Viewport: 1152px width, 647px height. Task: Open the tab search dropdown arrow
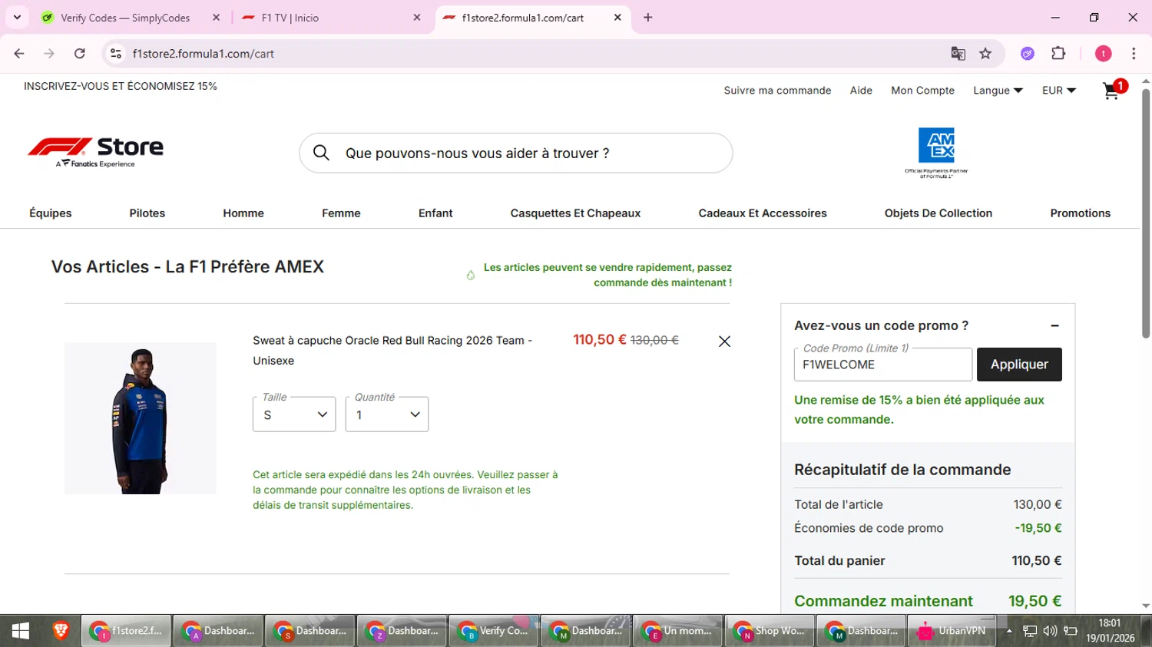[x=17, y=18]
